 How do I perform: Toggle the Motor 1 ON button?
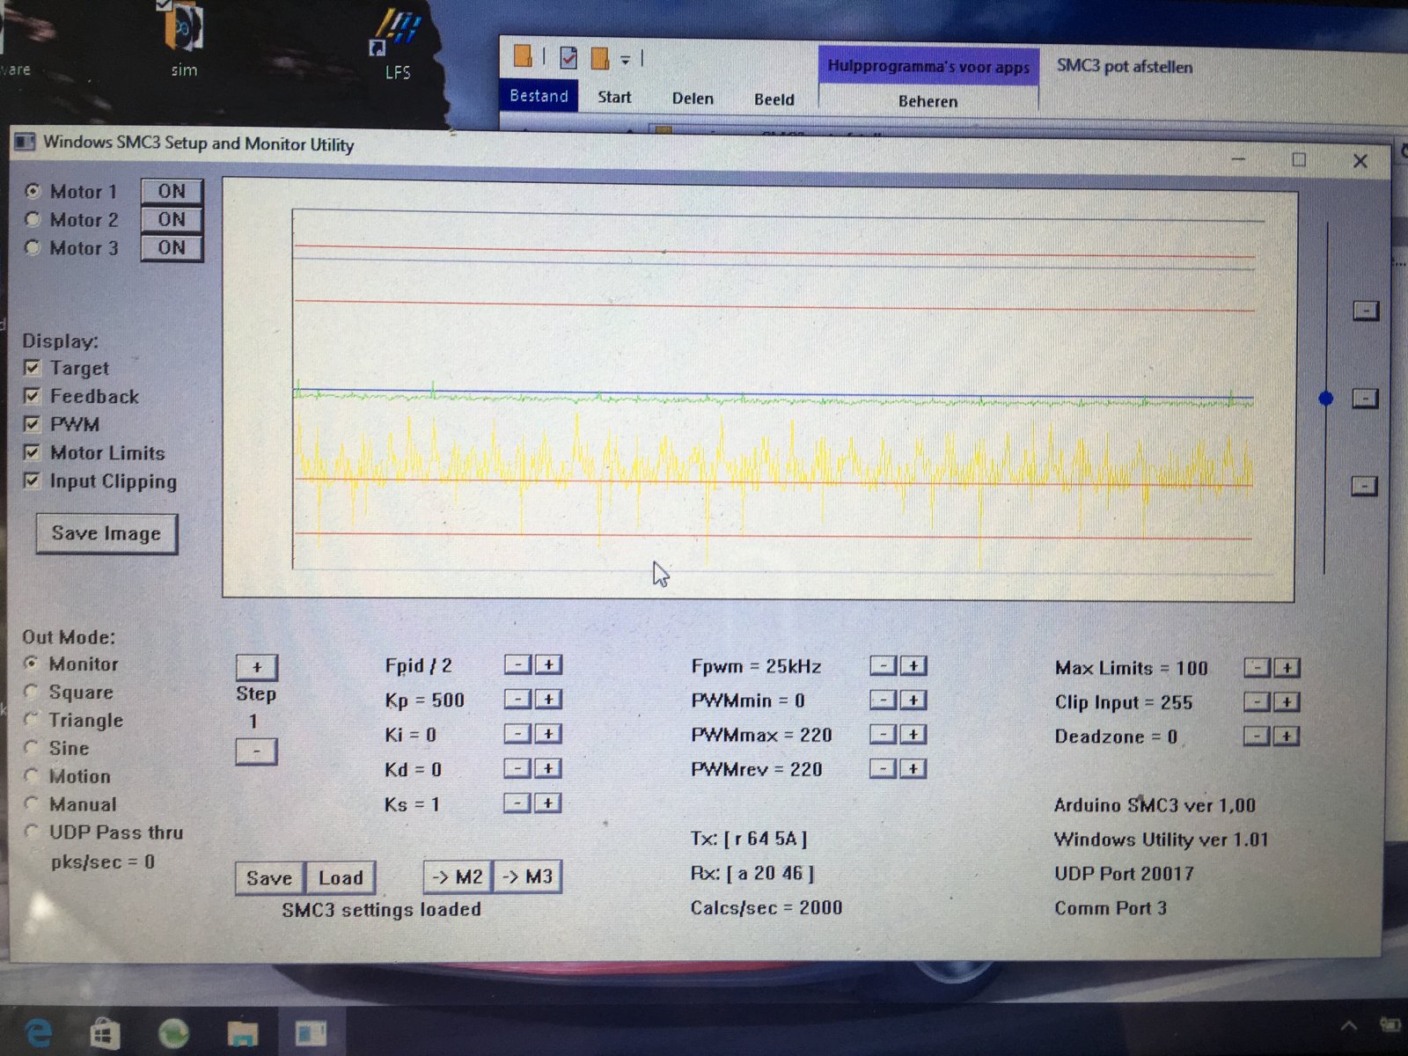(x=172, y=191)
